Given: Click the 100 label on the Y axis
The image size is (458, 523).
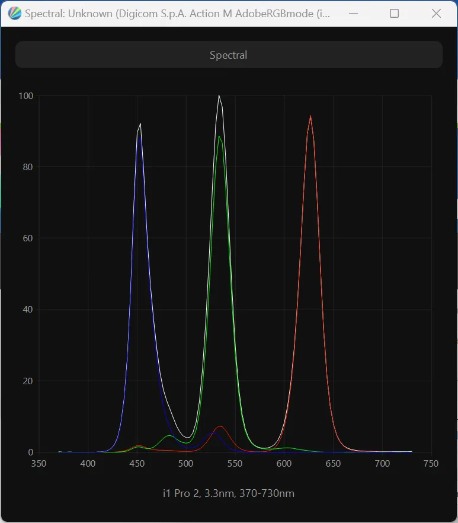Looking at the screenshot, I should pyautogui.click(x=25, y=95).
